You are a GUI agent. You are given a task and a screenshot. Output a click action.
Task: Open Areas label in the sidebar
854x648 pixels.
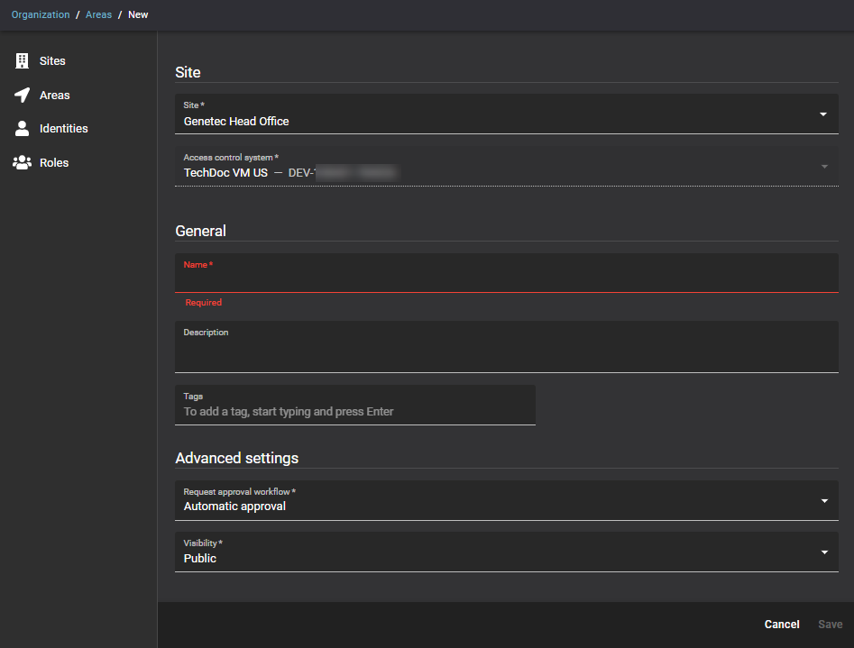(54, 96)
